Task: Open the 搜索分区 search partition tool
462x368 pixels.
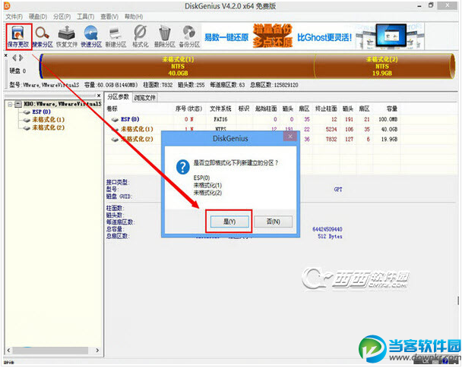Action: click(43, 36)
